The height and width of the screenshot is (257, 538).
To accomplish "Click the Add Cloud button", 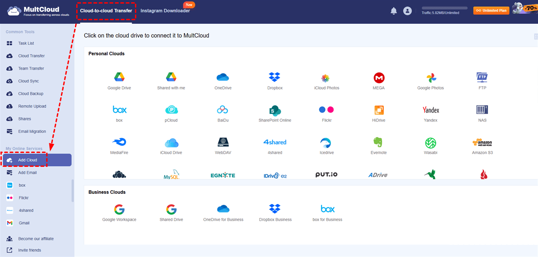I will coord(37,160).
